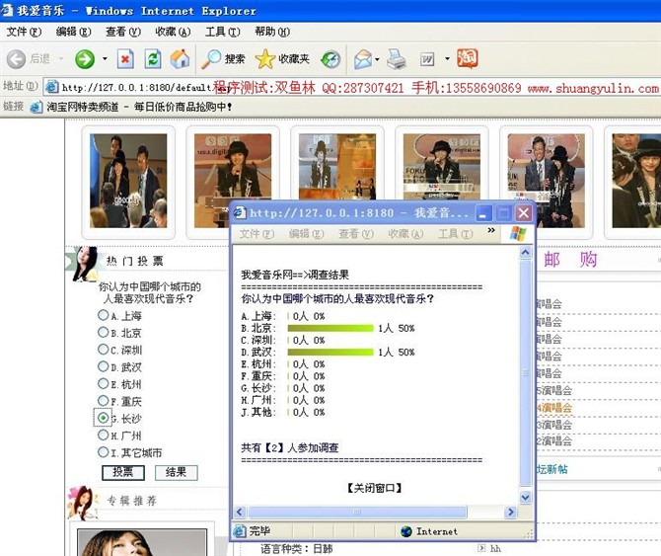Open 编辑(E) menu in main window

point(73,32)
